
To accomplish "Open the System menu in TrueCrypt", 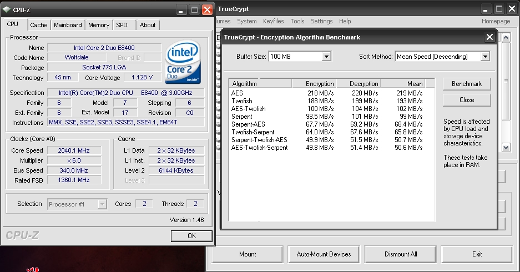I will pyautogui.click(x=247, y=21).
